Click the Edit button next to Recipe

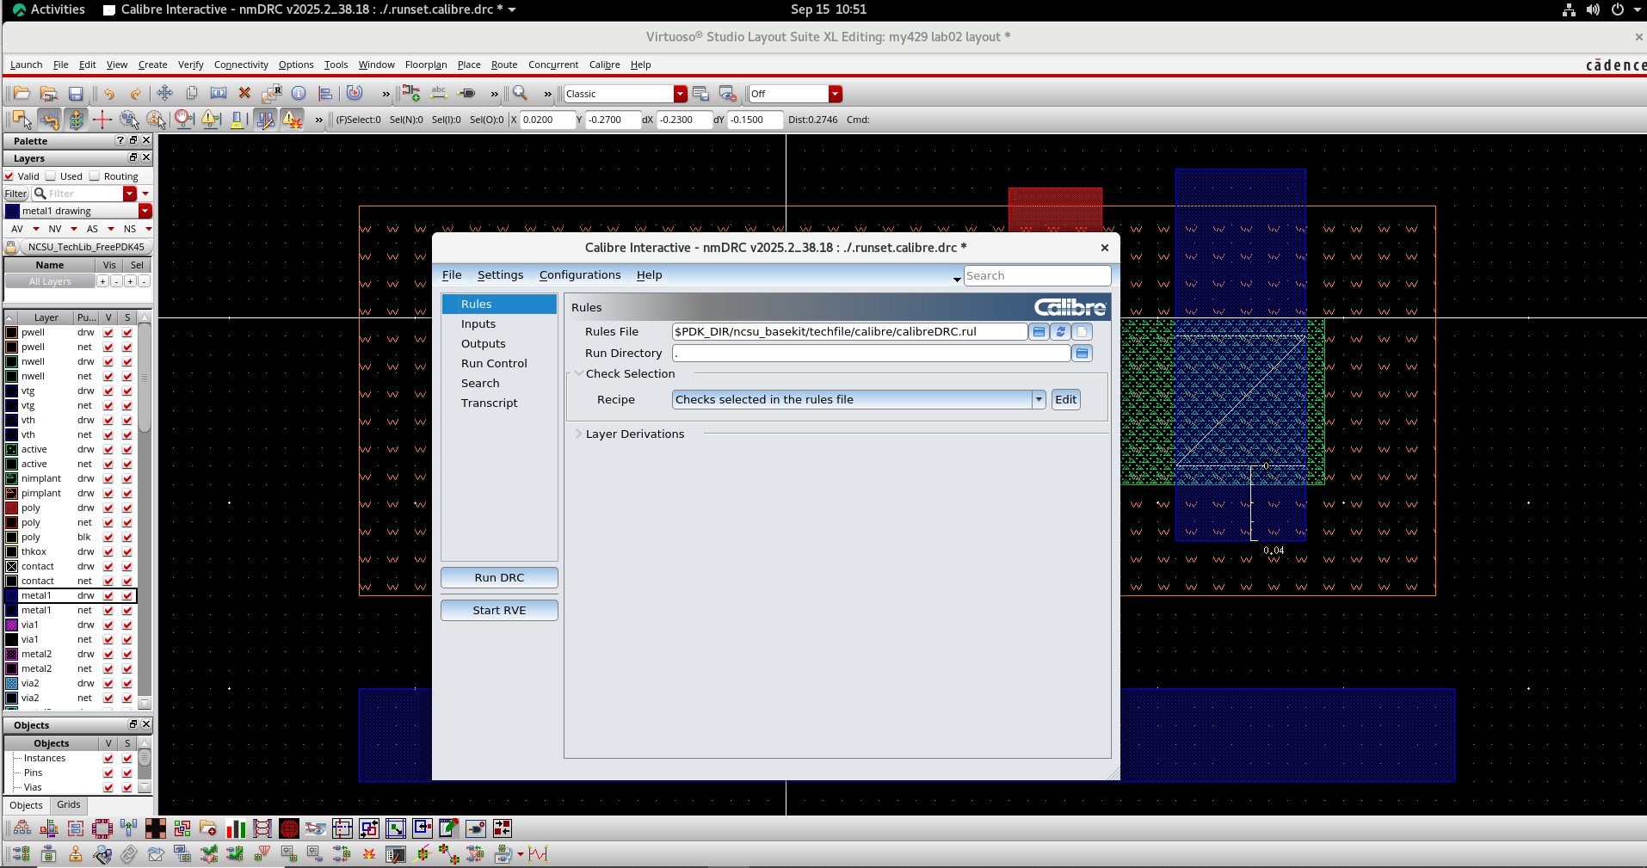pos(1065,399)
